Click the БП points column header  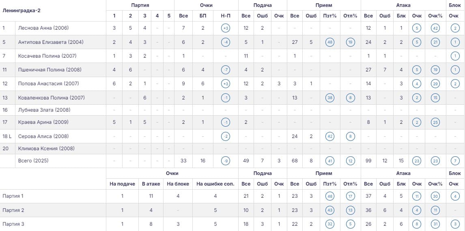tap(203, 16)
